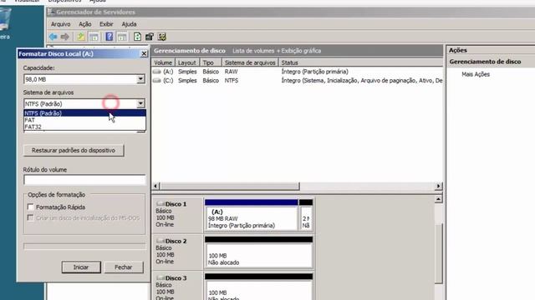Click the Iniciar button
The image size is (535, 300).
(x=81, y=267)
